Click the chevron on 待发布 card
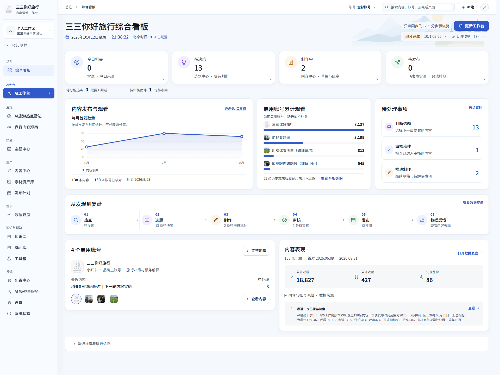500x375 pixels. tap(484, 79)
